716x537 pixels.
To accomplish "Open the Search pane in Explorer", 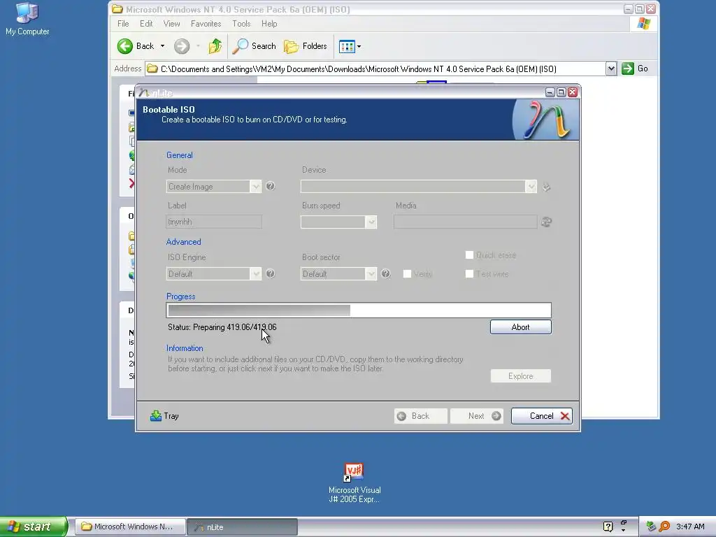I will [255, 46].
